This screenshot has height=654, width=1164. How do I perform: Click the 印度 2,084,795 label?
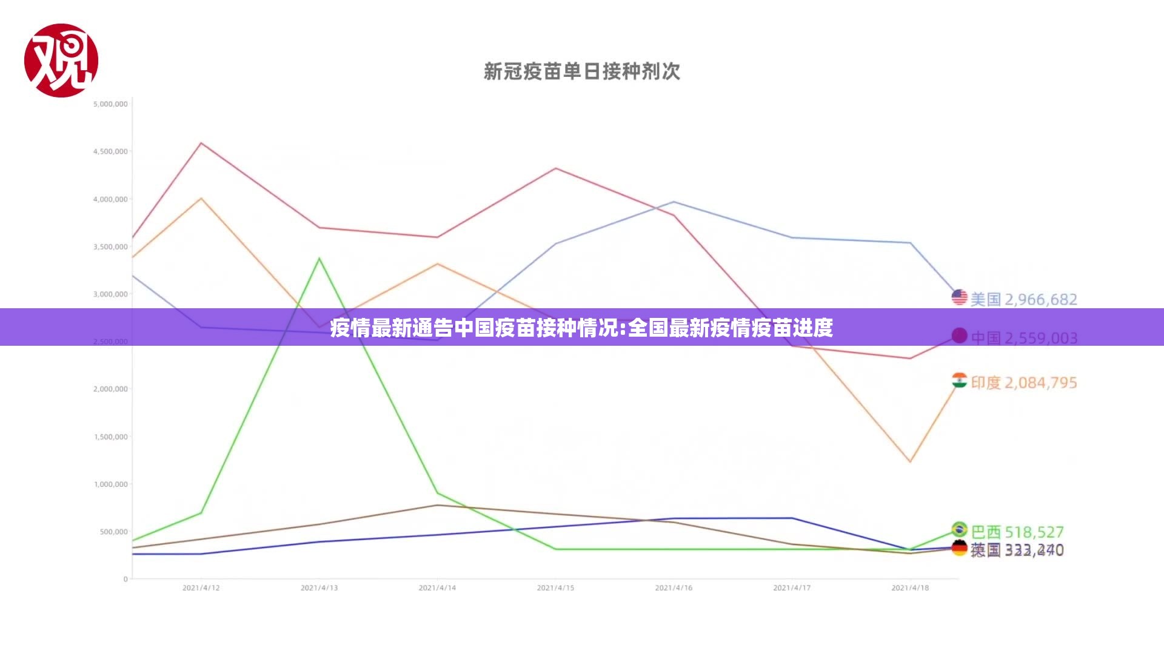point(1023,383)
